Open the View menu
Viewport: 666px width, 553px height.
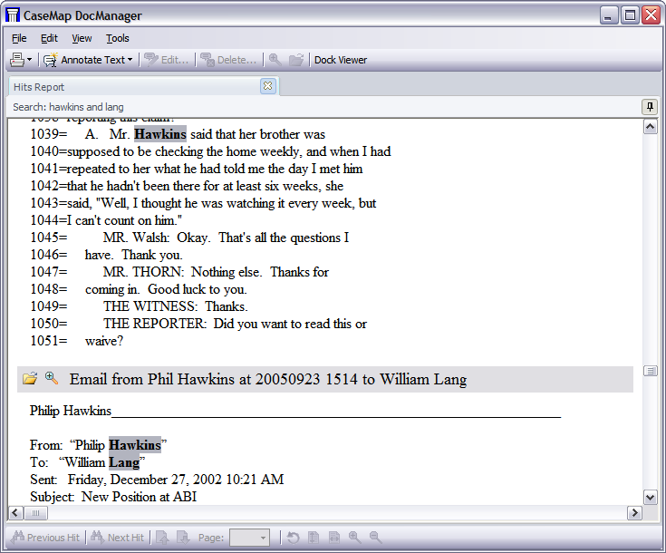pyautogui.click(x=82, y=38)
